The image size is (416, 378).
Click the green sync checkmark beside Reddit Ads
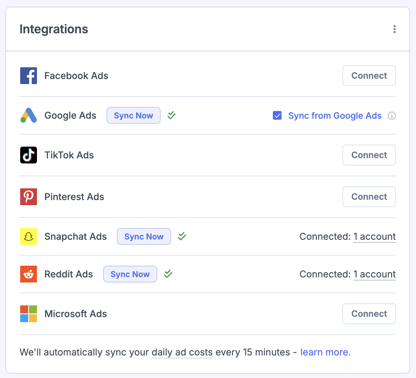click(x=168, y=274)
